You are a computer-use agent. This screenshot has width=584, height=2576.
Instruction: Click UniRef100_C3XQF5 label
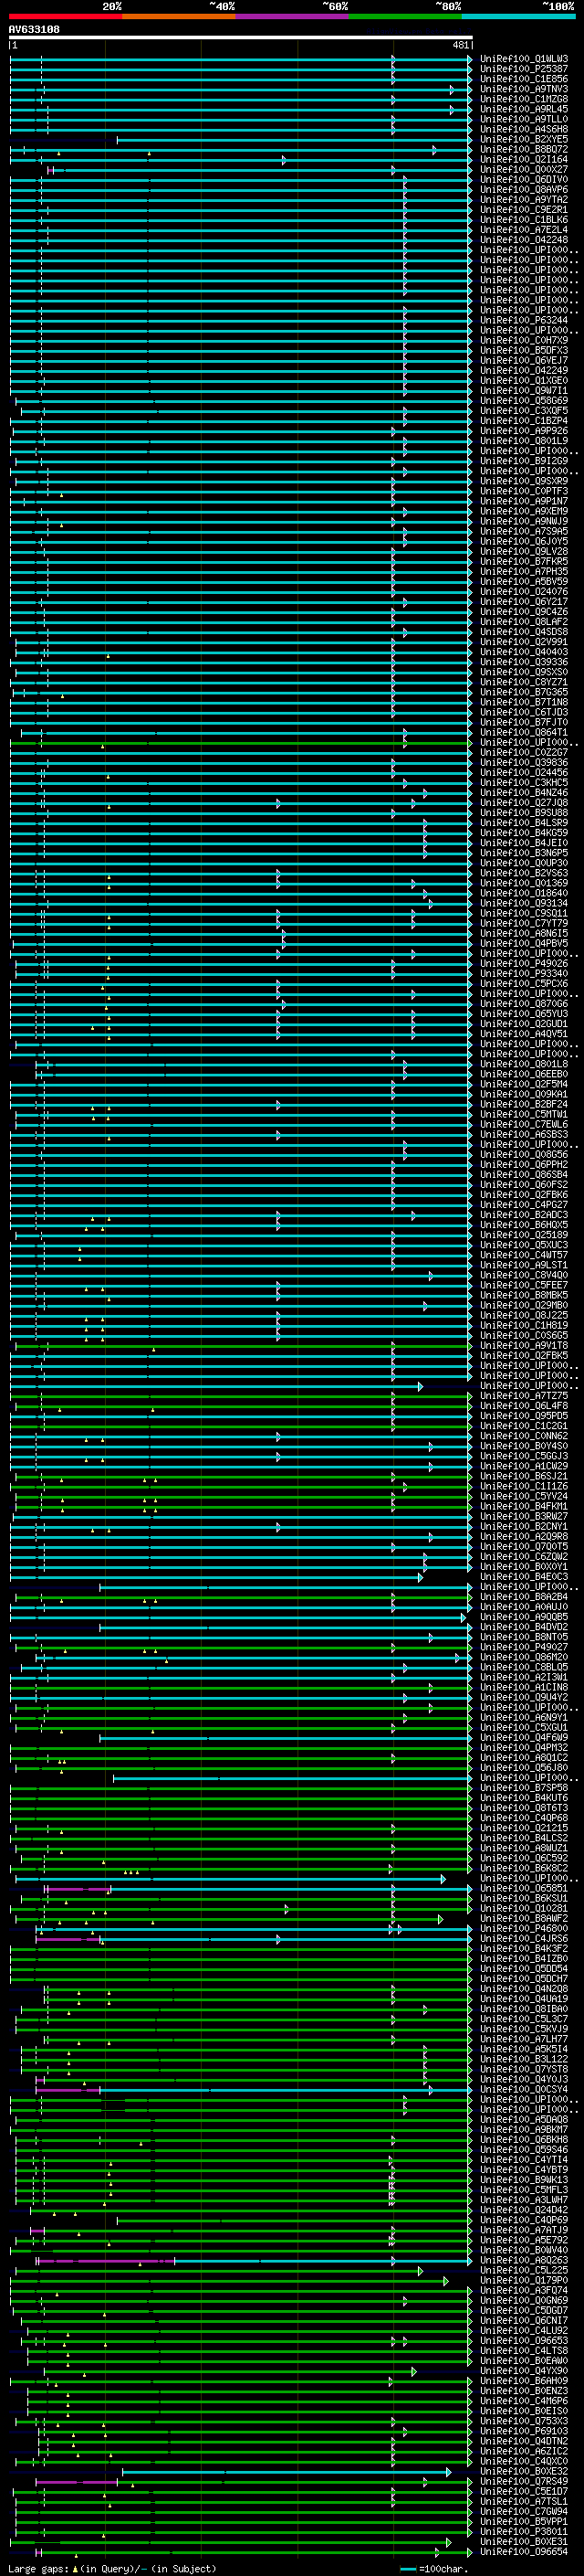click(523, 411)
